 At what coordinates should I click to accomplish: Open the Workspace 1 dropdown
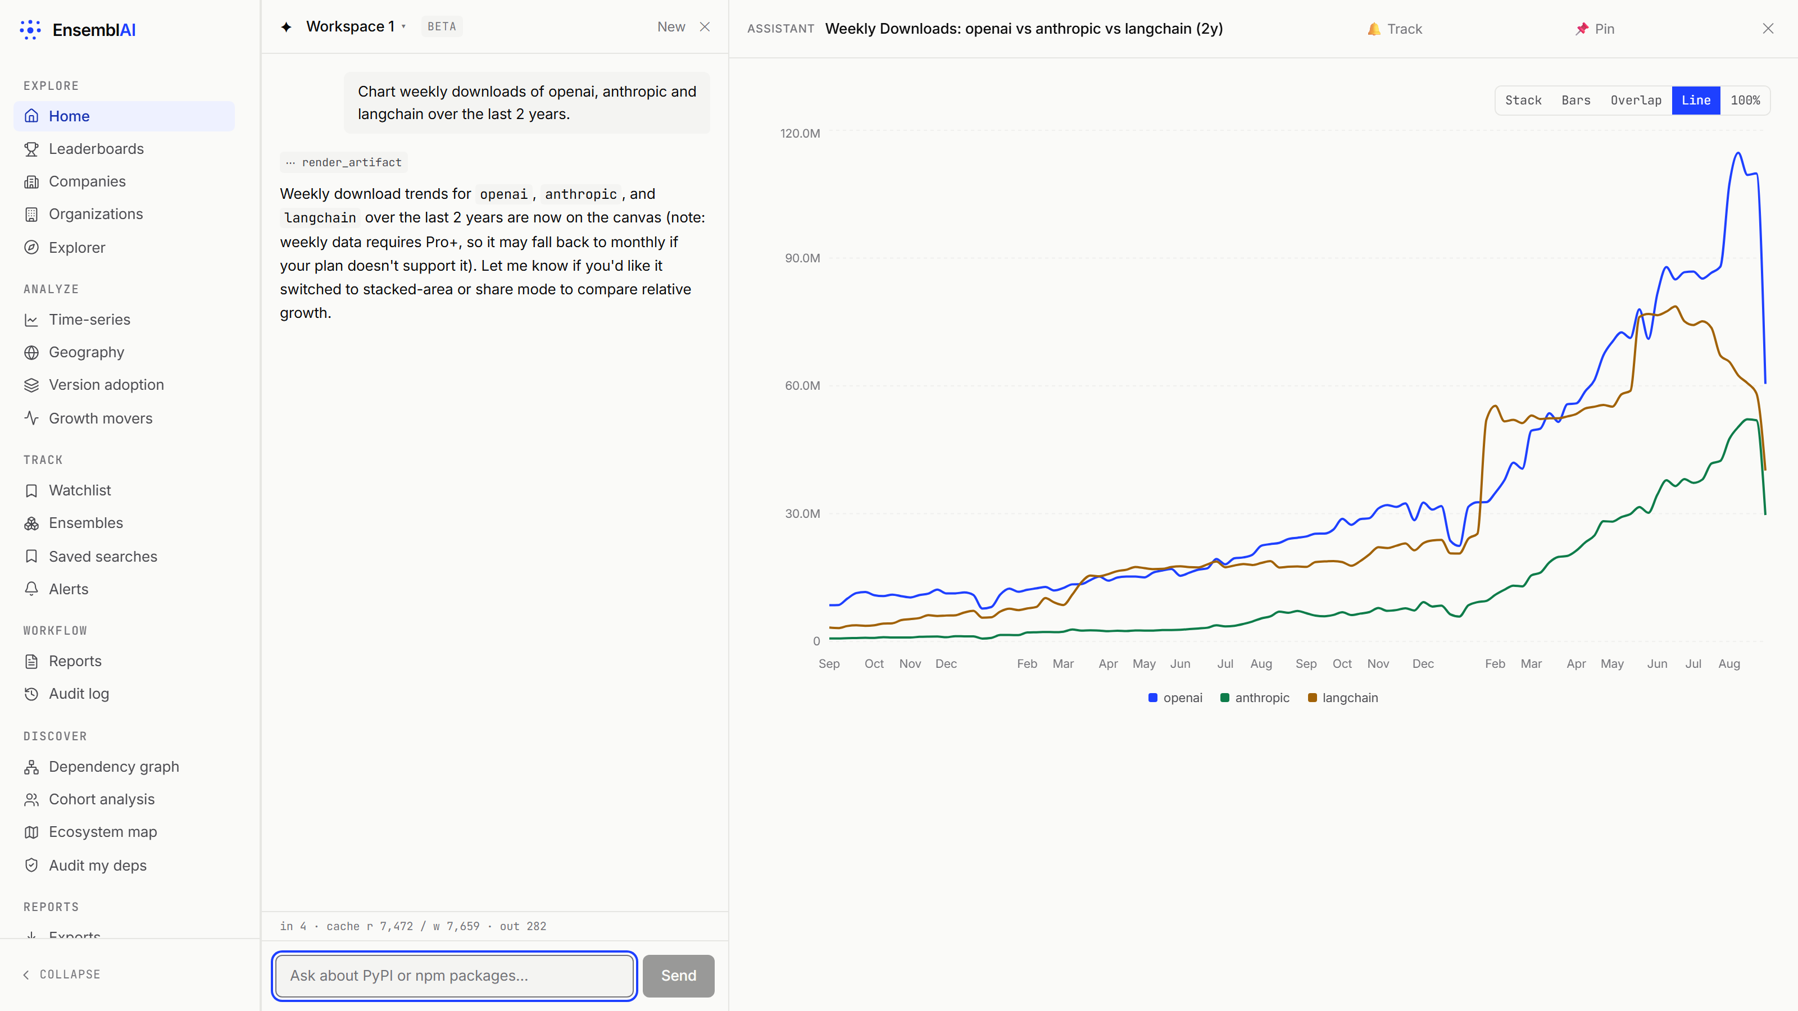coord(356,26)
